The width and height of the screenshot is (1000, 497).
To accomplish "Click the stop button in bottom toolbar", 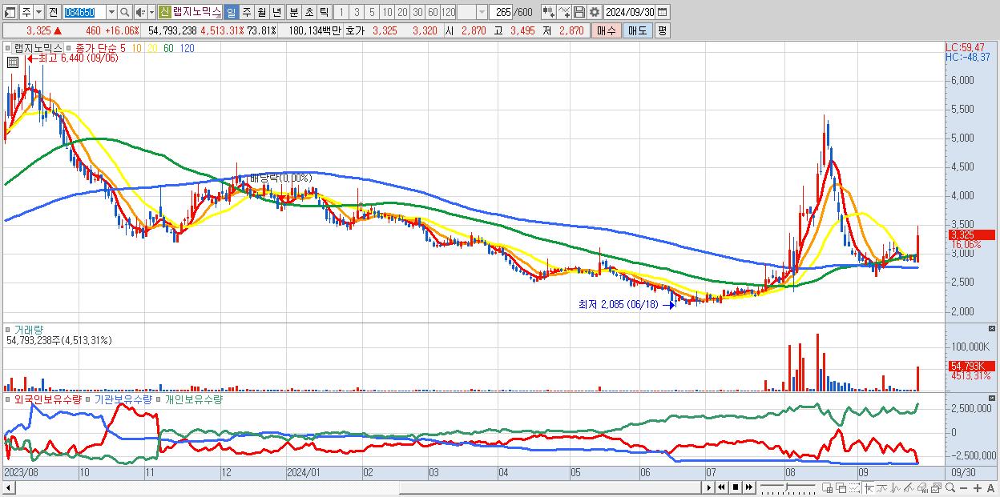I will click(x=736, y=487).
